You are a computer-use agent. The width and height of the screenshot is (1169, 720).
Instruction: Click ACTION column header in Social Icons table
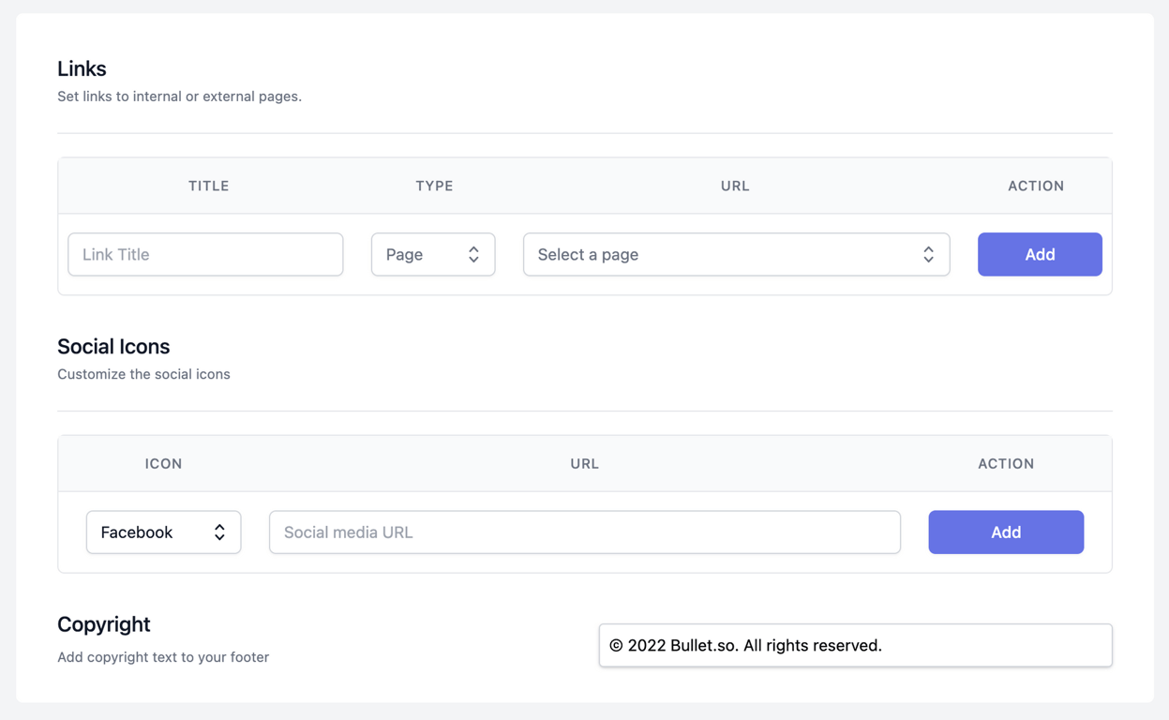[1006, 463]
